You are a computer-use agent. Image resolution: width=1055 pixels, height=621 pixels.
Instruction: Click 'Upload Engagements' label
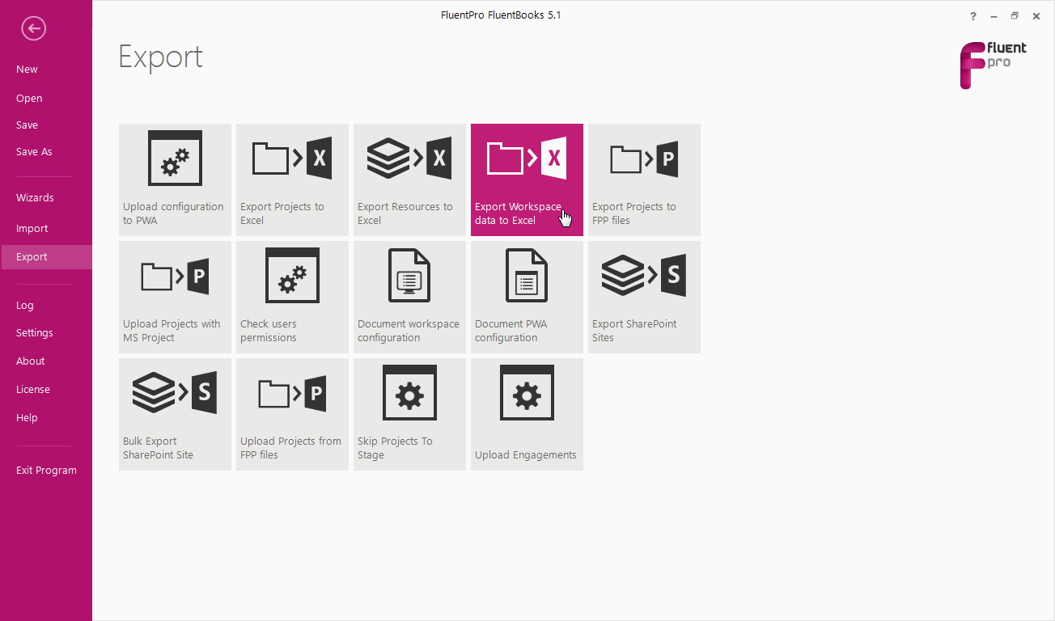click(526, 455)
